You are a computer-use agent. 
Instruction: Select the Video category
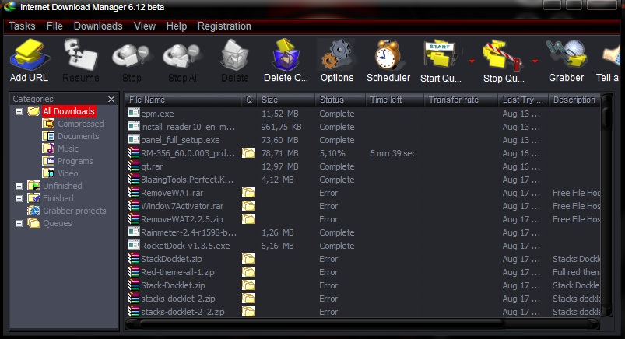(68, 173)
